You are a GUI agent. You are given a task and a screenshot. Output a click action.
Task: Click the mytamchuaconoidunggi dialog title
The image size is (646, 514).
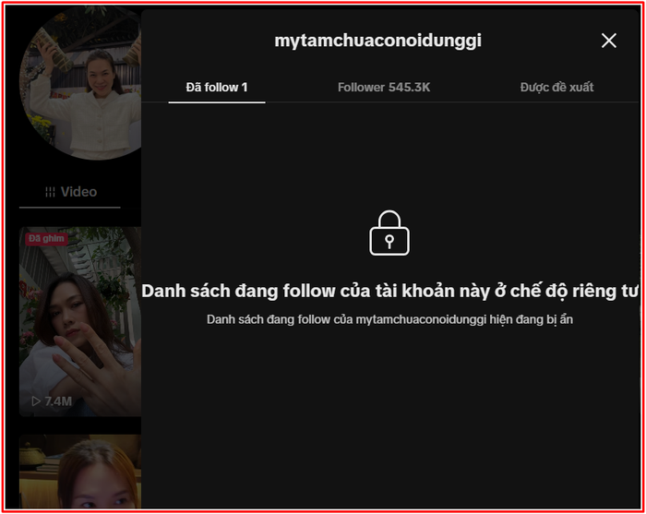coord(377,41)
